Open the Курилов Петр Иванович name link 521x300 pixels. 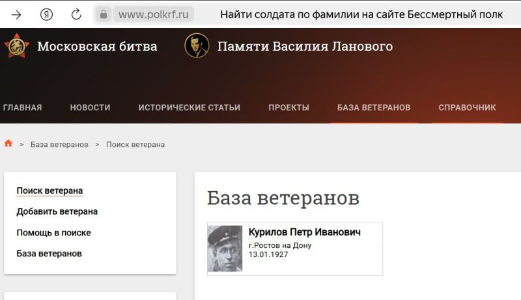pos(304,232)
